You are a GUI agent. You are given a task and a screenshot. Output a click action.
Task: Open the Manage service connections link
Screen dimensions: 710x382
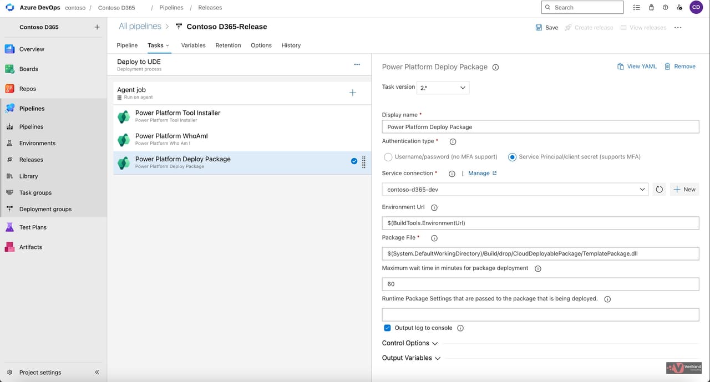(483, 174)
